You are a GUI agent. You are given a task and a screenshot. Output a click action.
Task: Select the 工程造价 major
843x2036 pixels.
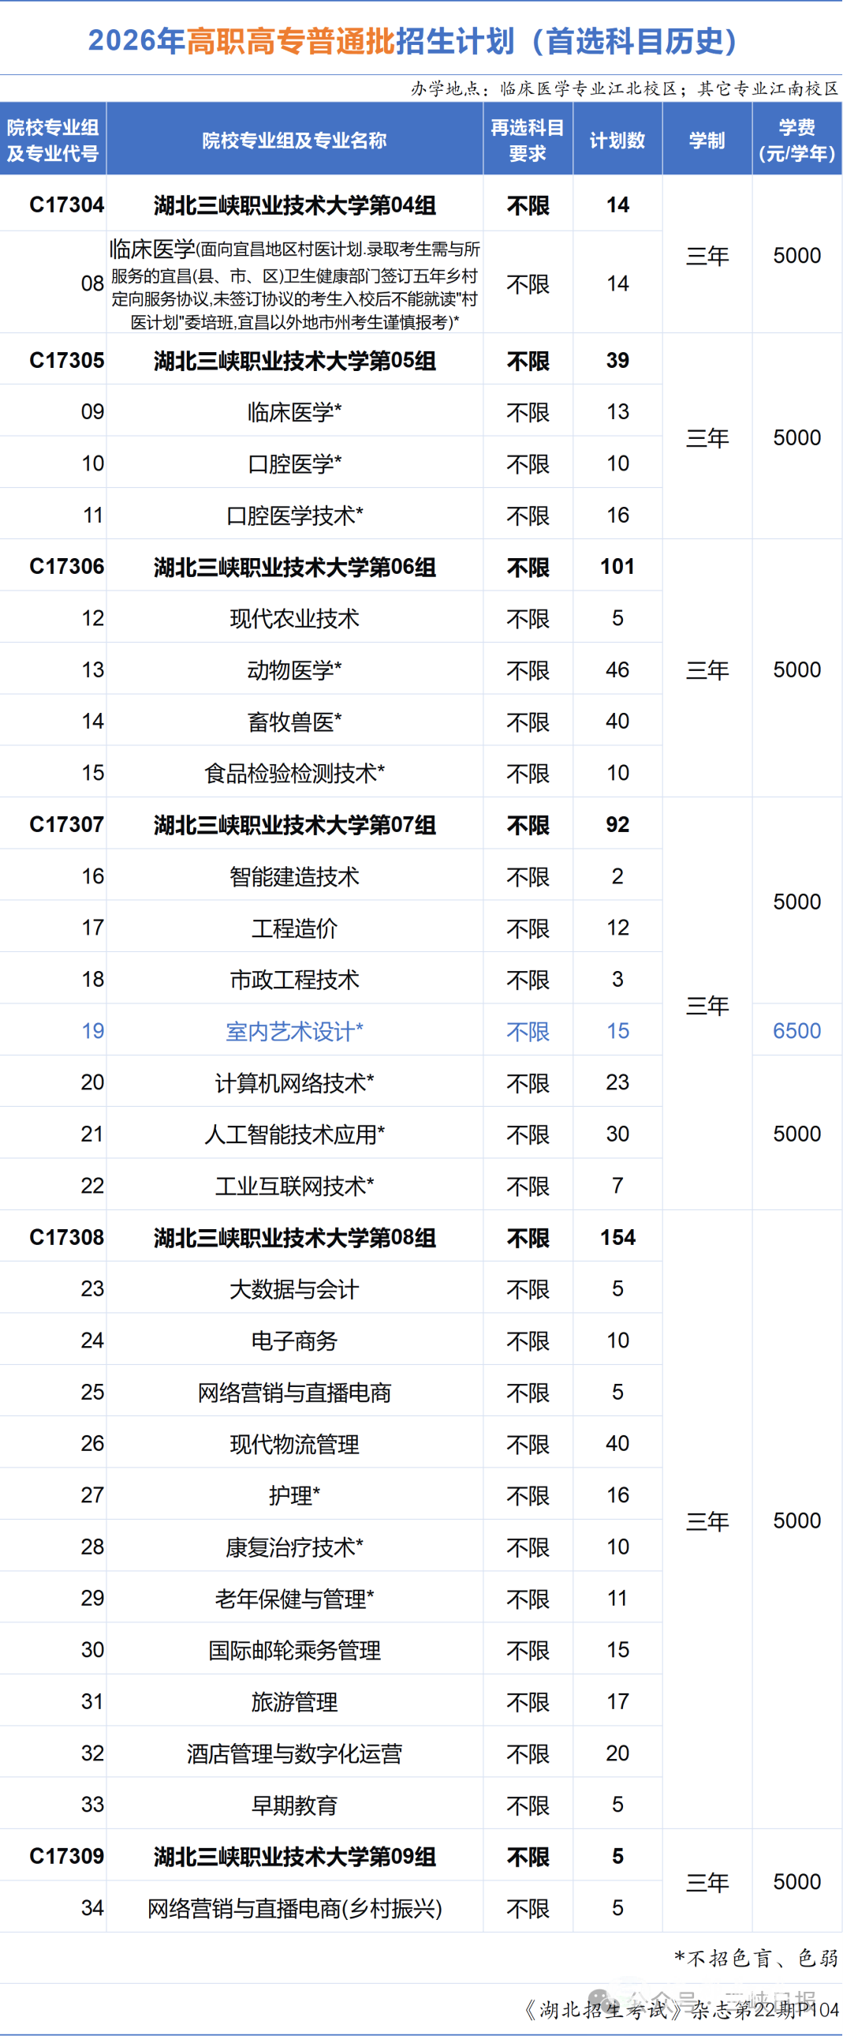point(294,928)
